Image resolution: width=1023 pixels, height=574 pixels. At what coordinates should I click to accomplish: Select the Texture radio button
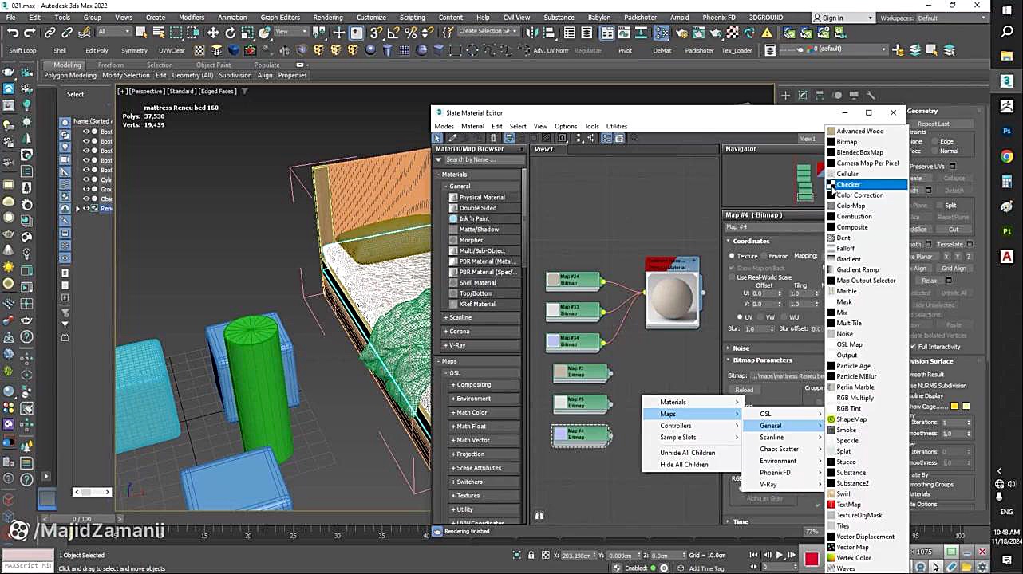coord(732,256)
